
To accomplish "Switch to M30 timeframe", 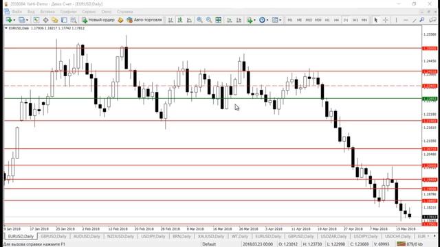I will pyautogui.click(x=318, y=20).
